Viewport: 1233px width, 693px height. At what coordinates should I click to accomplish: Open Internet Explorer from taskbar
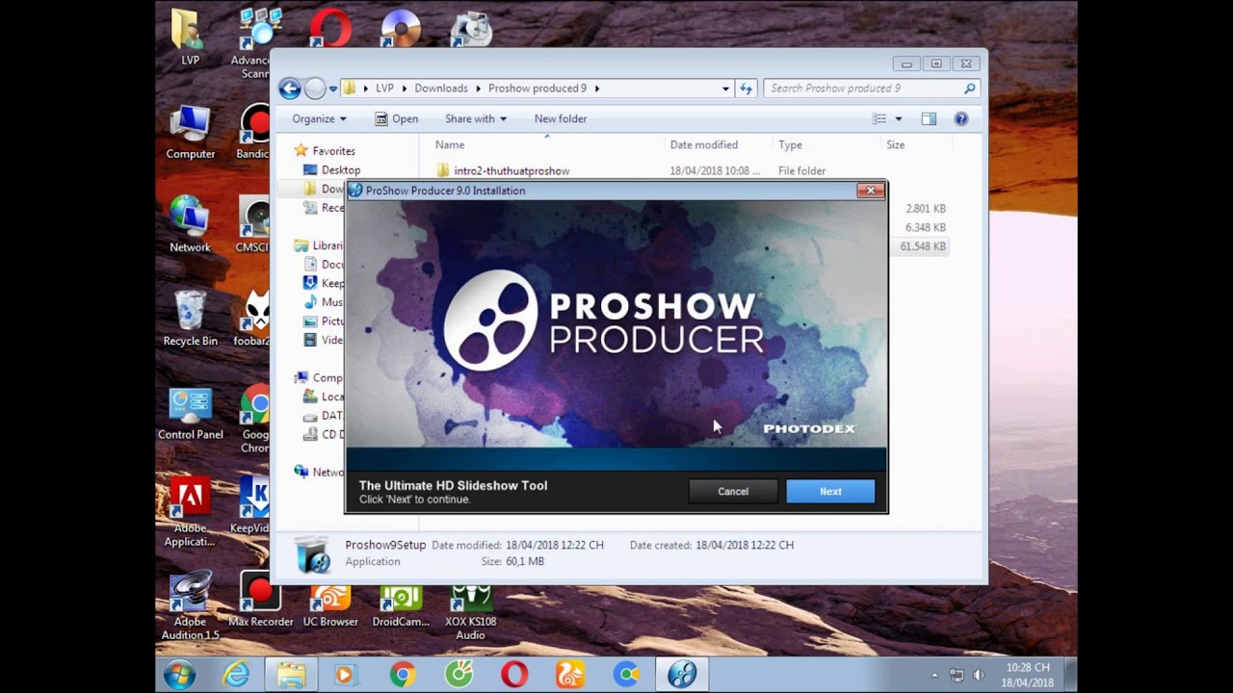237,675
